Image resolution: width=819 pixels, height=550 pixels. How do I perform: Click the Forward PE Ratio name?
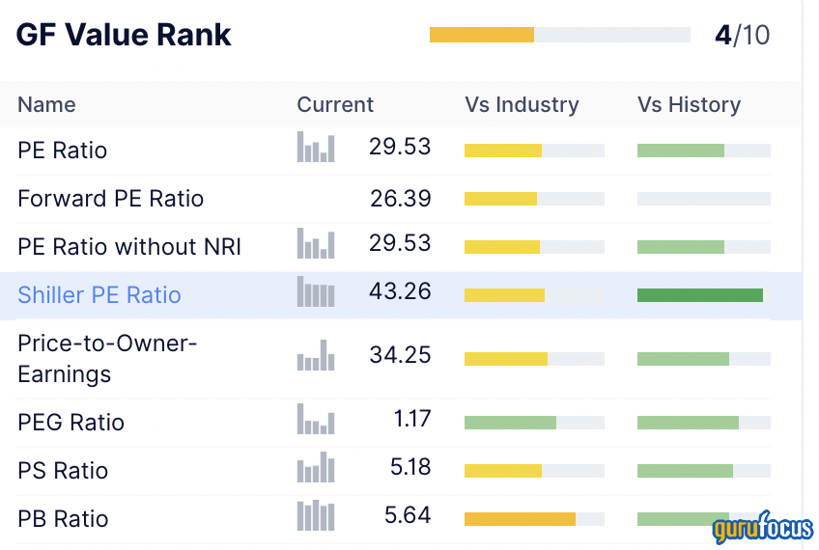coord(110,199)
